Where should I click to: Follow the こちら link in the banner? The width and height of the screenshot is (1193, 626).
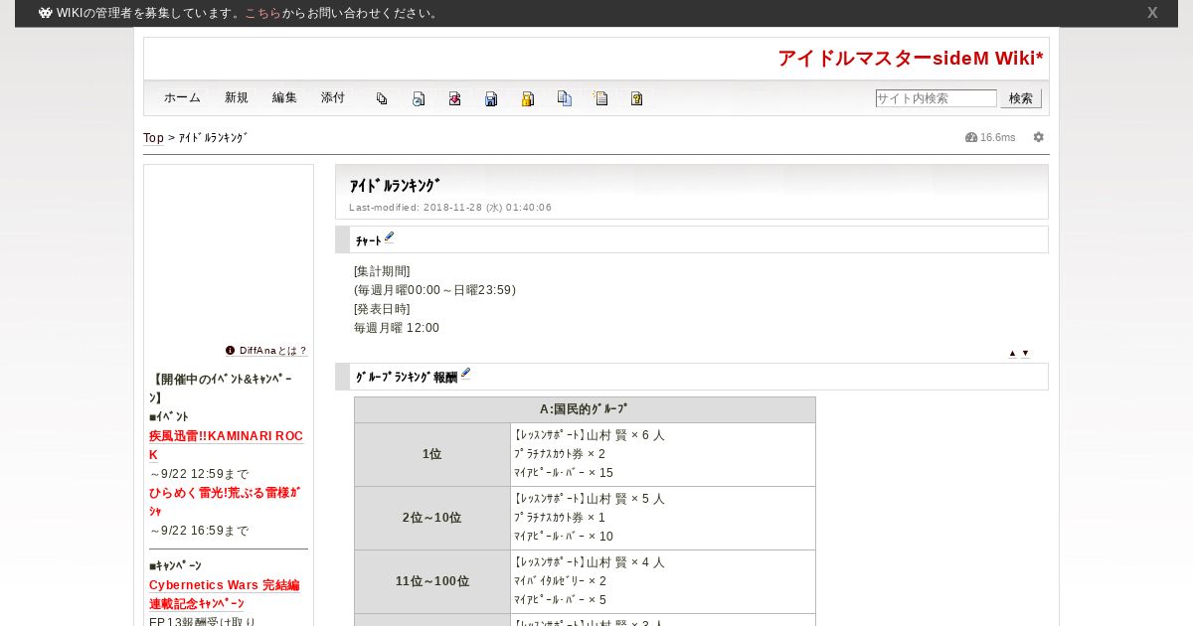point(262,13)
